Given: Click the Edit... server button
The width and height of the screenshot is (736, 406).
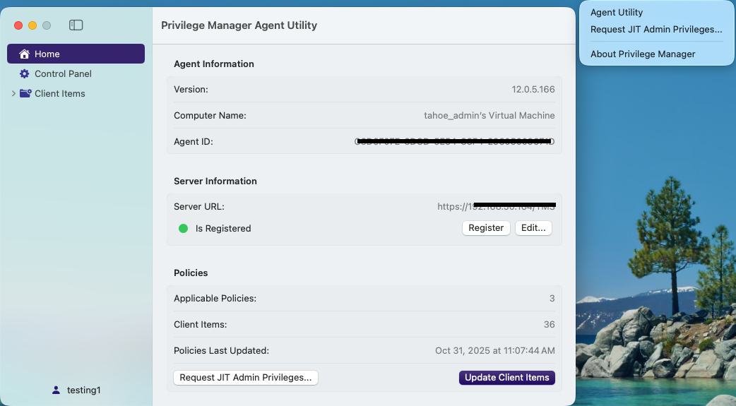Looking at the screenshot, I should click(533, 228).
